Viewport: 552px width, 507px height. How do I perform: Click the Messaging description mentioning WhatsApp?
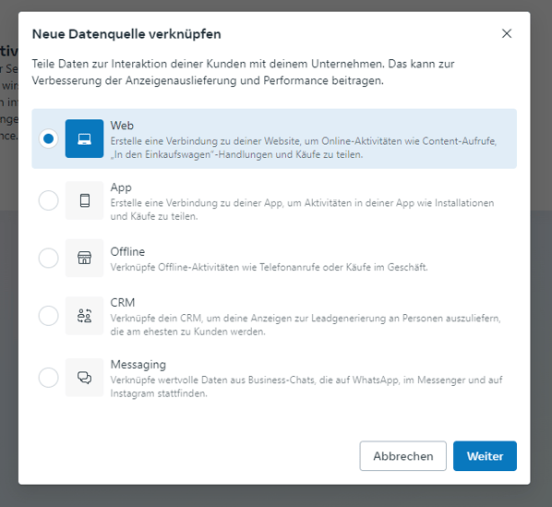(306, 387)
